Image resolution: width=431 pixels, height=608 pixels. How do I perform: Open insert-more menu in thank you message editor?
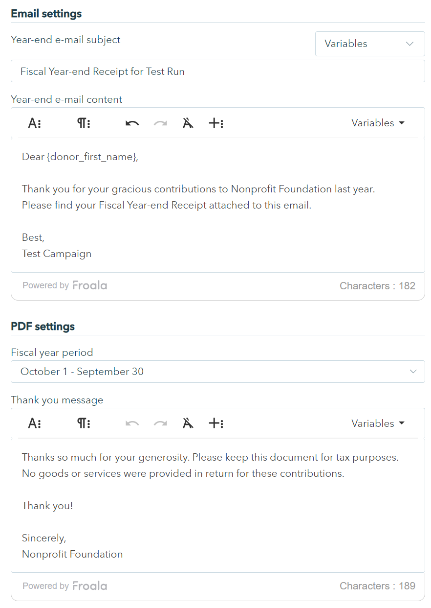coord(216,423)
